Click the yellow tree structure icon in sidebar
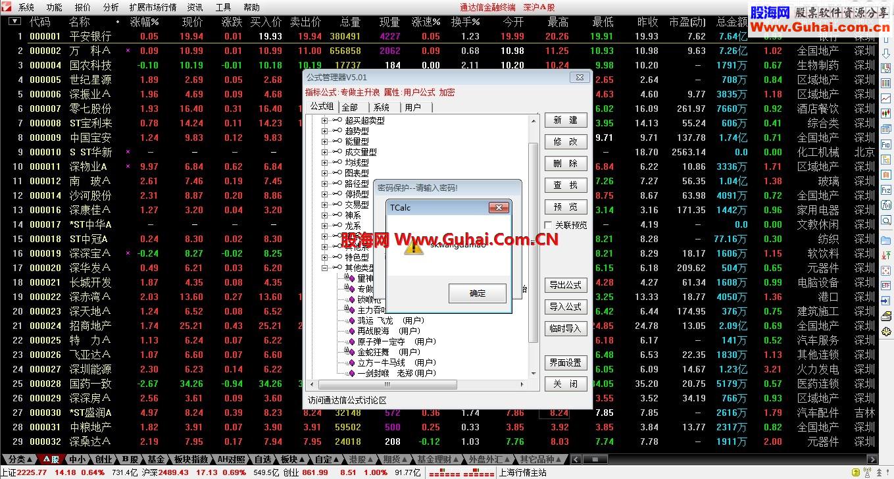894x479 pixels. 885,159
